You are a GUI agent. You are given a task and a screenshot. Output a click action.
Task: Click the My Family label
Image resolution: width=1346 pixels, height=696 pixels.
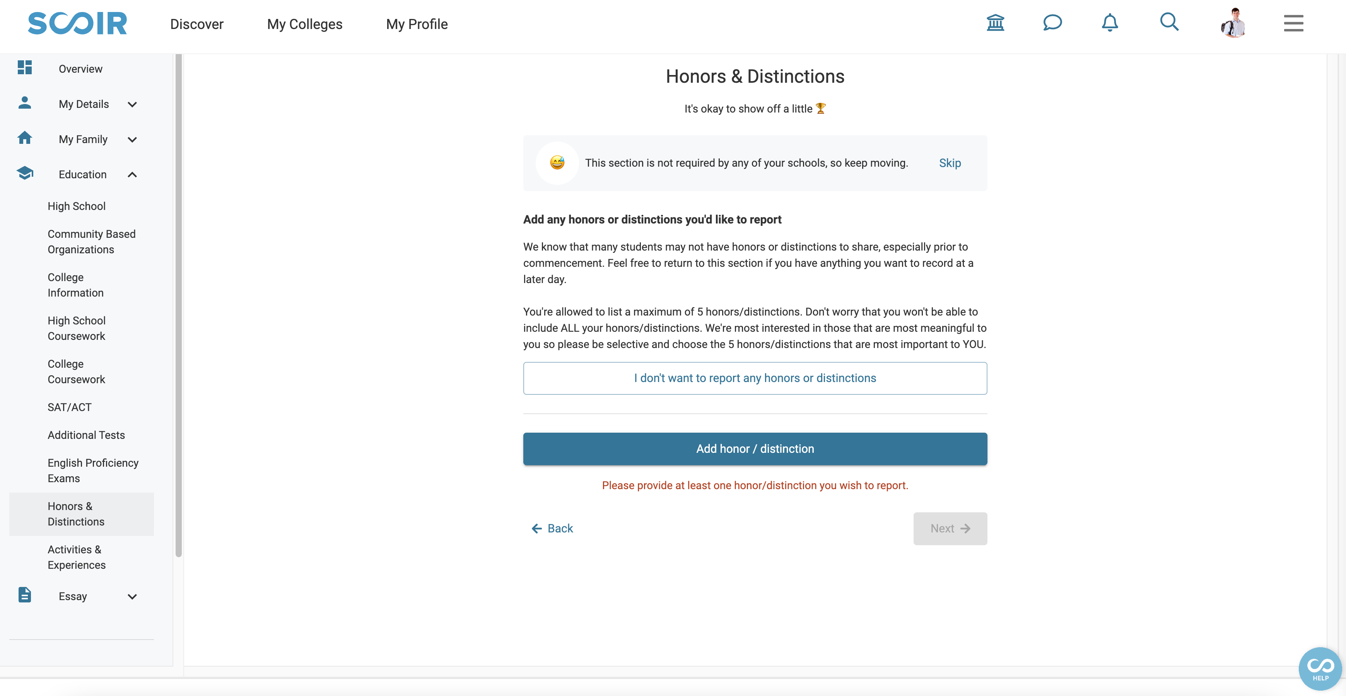click(83, 140)
